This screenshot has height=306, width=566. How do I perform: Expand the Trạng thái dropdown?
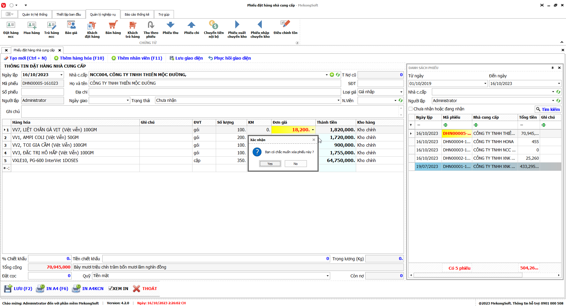click(x=338, y=101)
